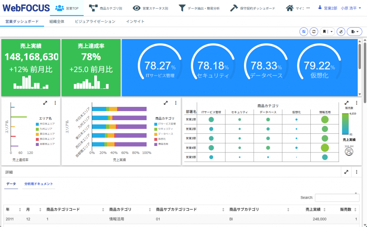
Task: Open the 分析用ドキュメント link tab
Action: (x=38, y=184)
